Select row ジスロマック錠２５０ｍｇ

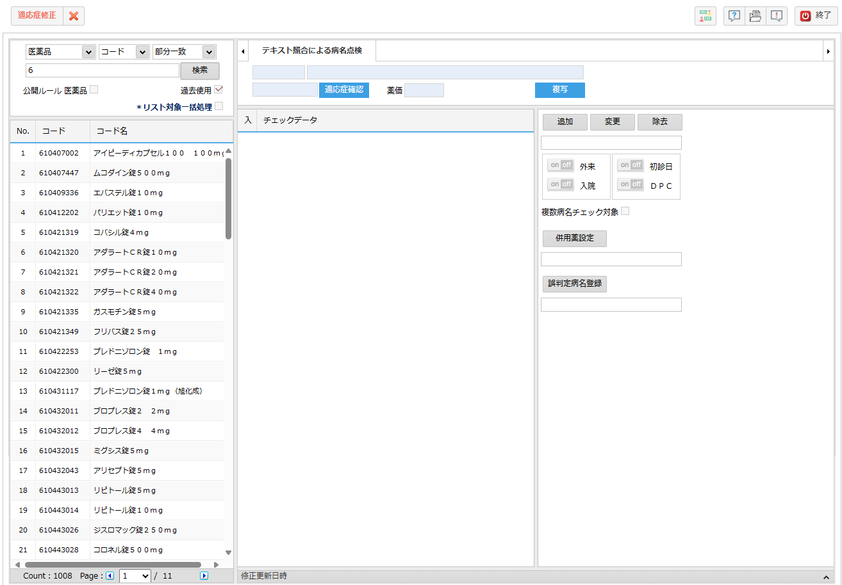tap(117, 530)
